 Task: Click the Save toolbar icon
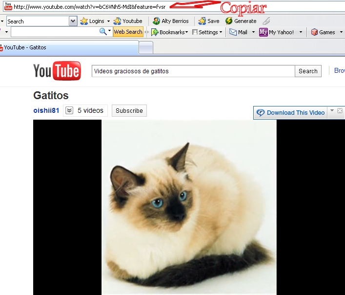(x=202, y=21)
